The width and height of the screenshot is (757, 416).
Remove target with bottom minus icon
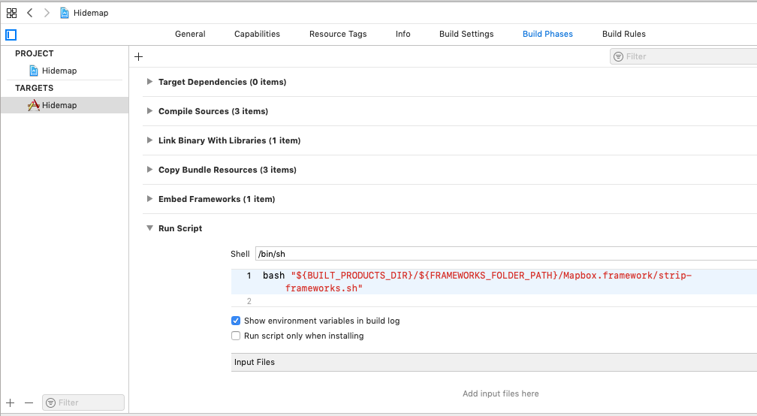pos(29,402)
